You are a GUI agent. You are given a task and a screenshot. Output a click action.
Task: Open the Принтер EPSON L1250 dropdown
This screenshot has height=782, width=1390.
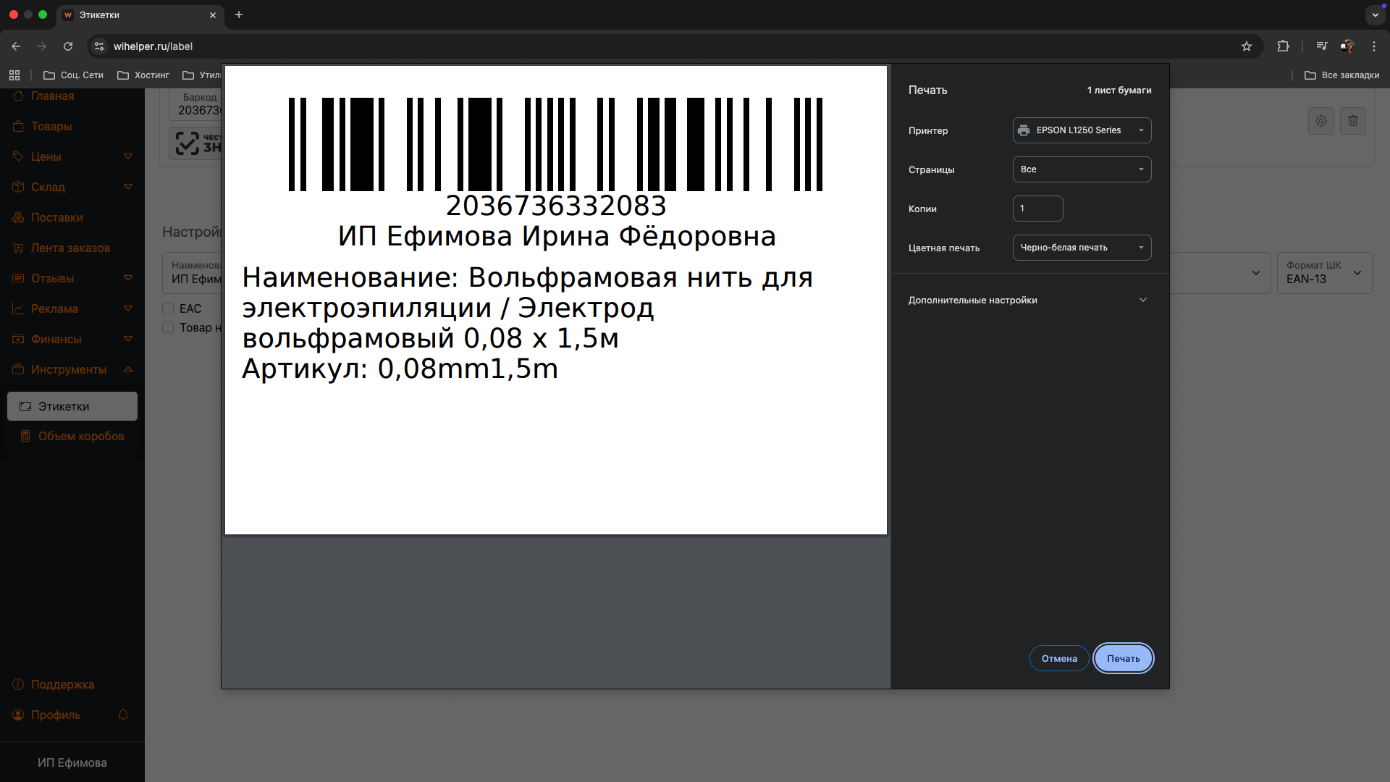(x=1081, y=130)
